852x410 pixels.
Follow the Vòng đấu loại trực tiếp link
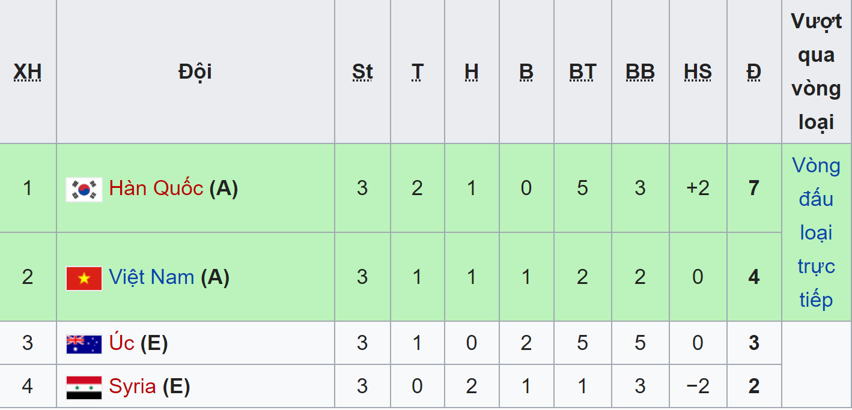pyautogui.click(x=817, y=232)
